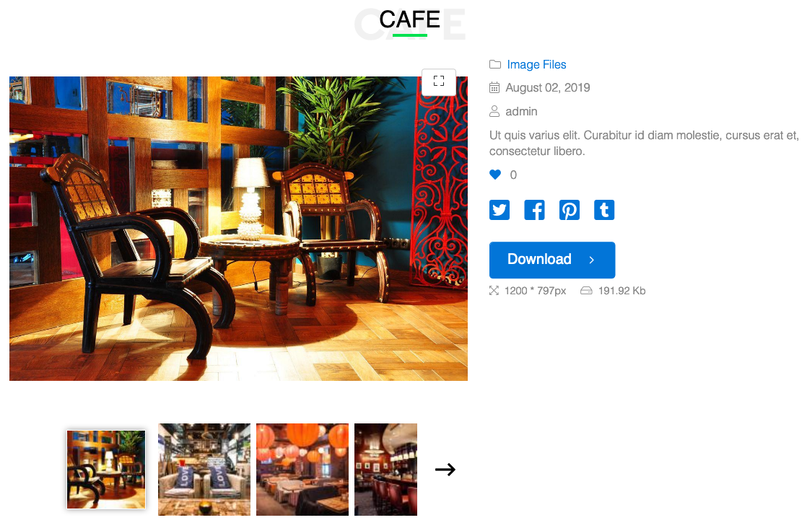
Task: Click the image dimensions resize icon
Action: click(x=494, y=291)
